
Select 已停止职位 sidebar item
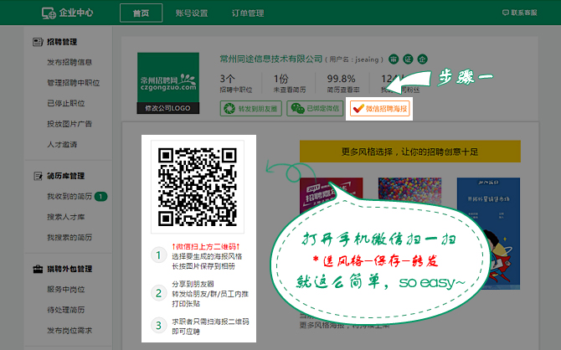(66, 104)
